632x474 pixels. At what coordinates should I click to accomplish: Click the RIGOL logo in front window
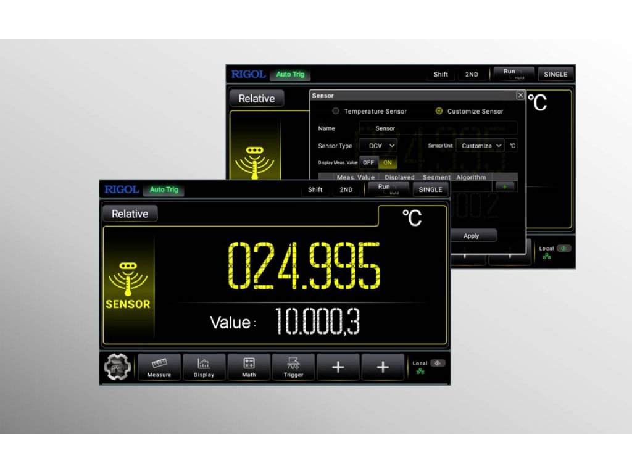pos(122,189)
